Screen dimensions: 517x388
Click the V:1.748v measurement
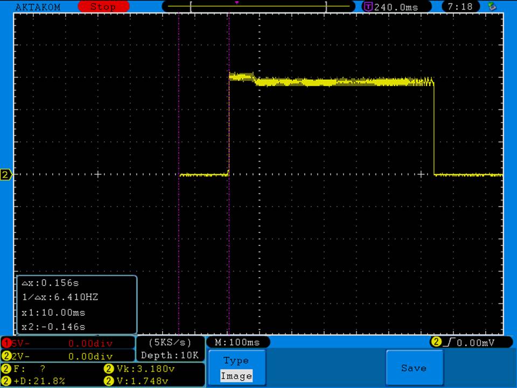136,381
